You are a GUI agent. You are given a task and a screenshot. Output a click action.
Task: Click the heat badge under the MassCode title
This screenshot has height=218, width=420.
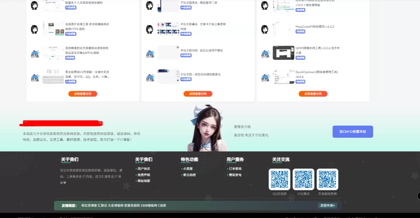300,31
